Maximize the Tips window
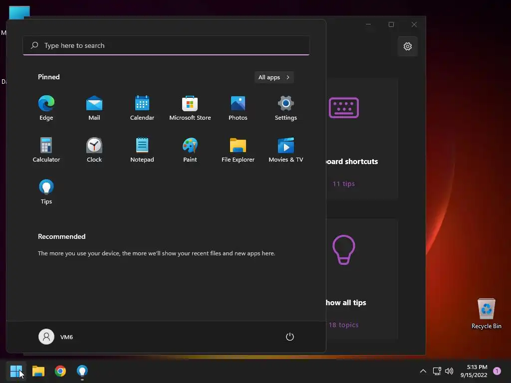Viewport: 511px width, 383px height. tap(391, 24)
